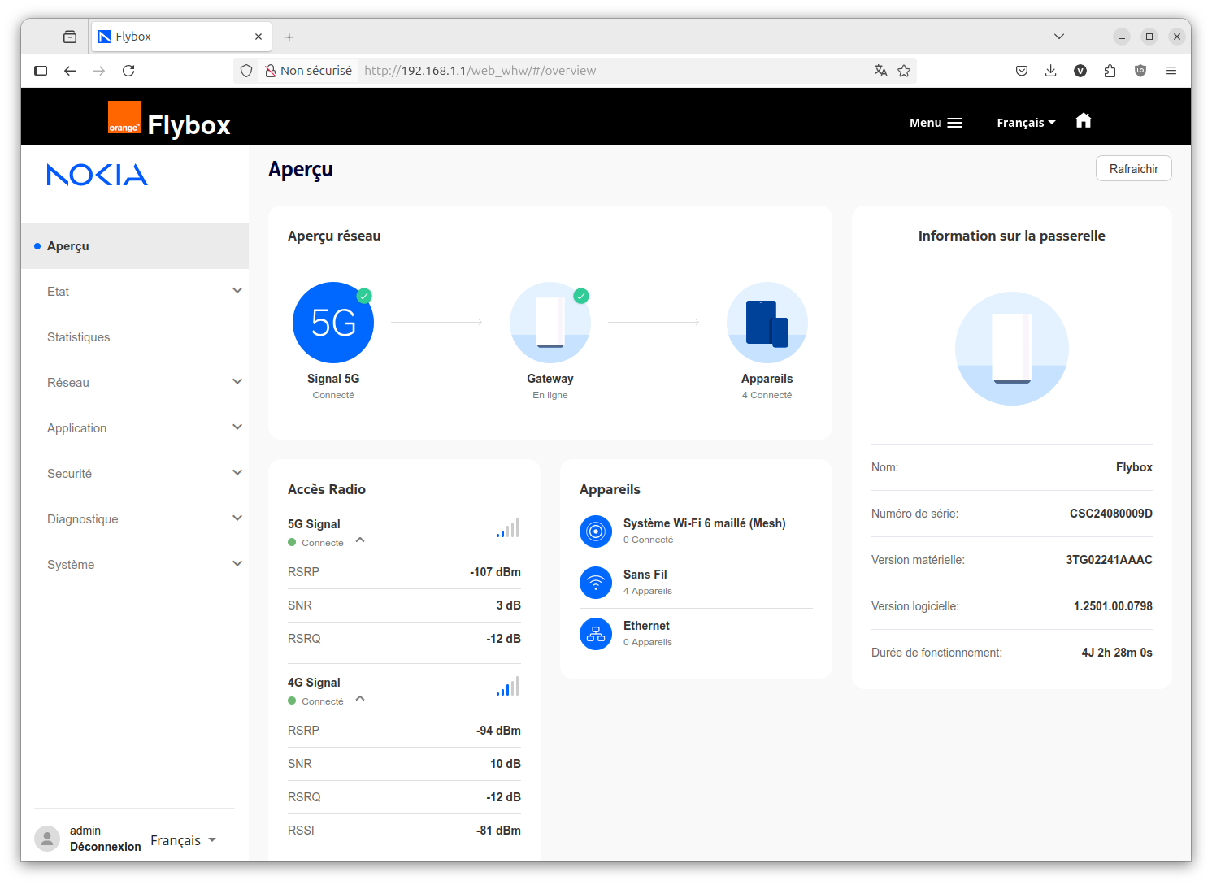The image size is (1212, 885).
Task: Click the home icon in header
Action: (1083, 121)
